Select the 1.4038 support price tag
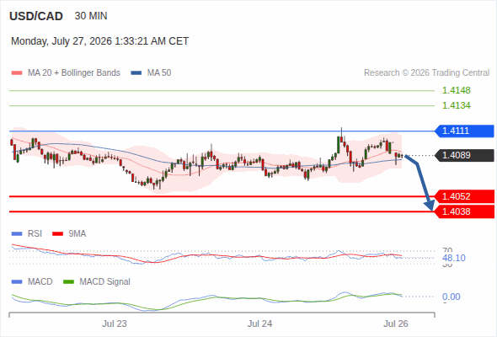497x337 pixels. click(464, 211)
